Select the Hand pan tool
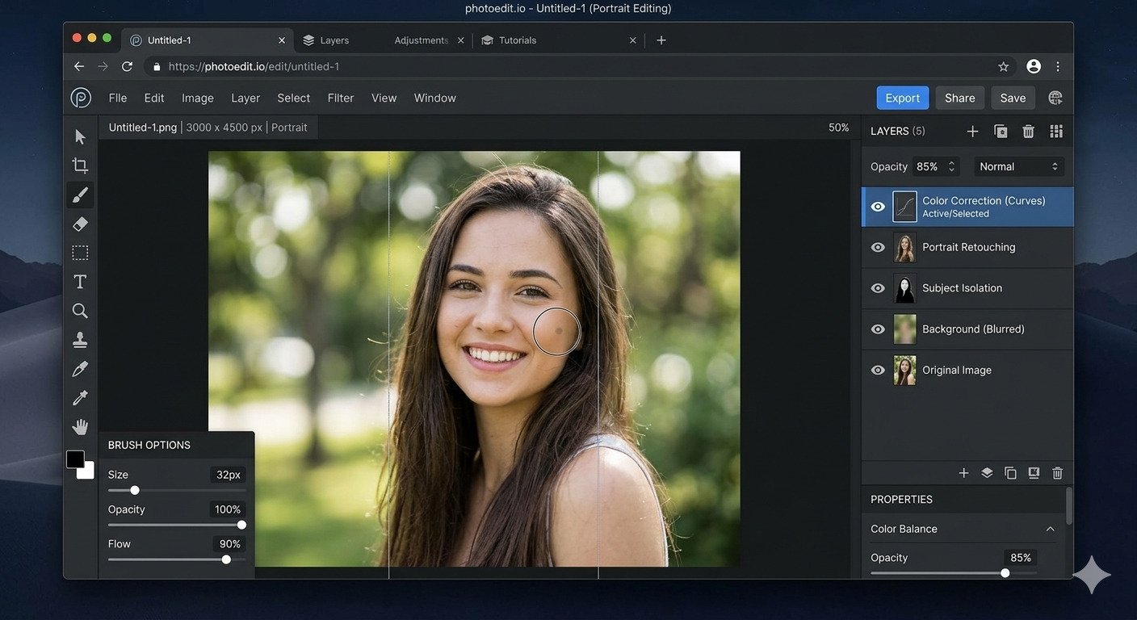 (x=80, y=427)
